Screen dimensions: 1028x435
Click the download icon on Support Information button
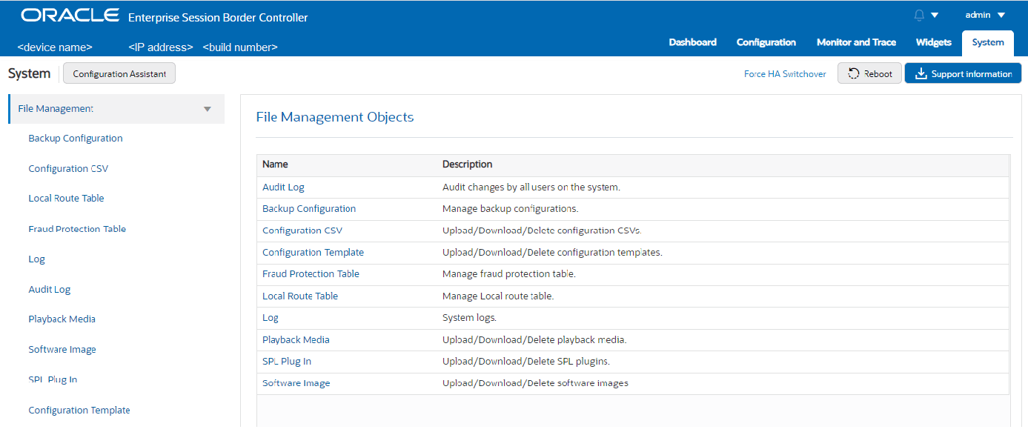(921, 73)
